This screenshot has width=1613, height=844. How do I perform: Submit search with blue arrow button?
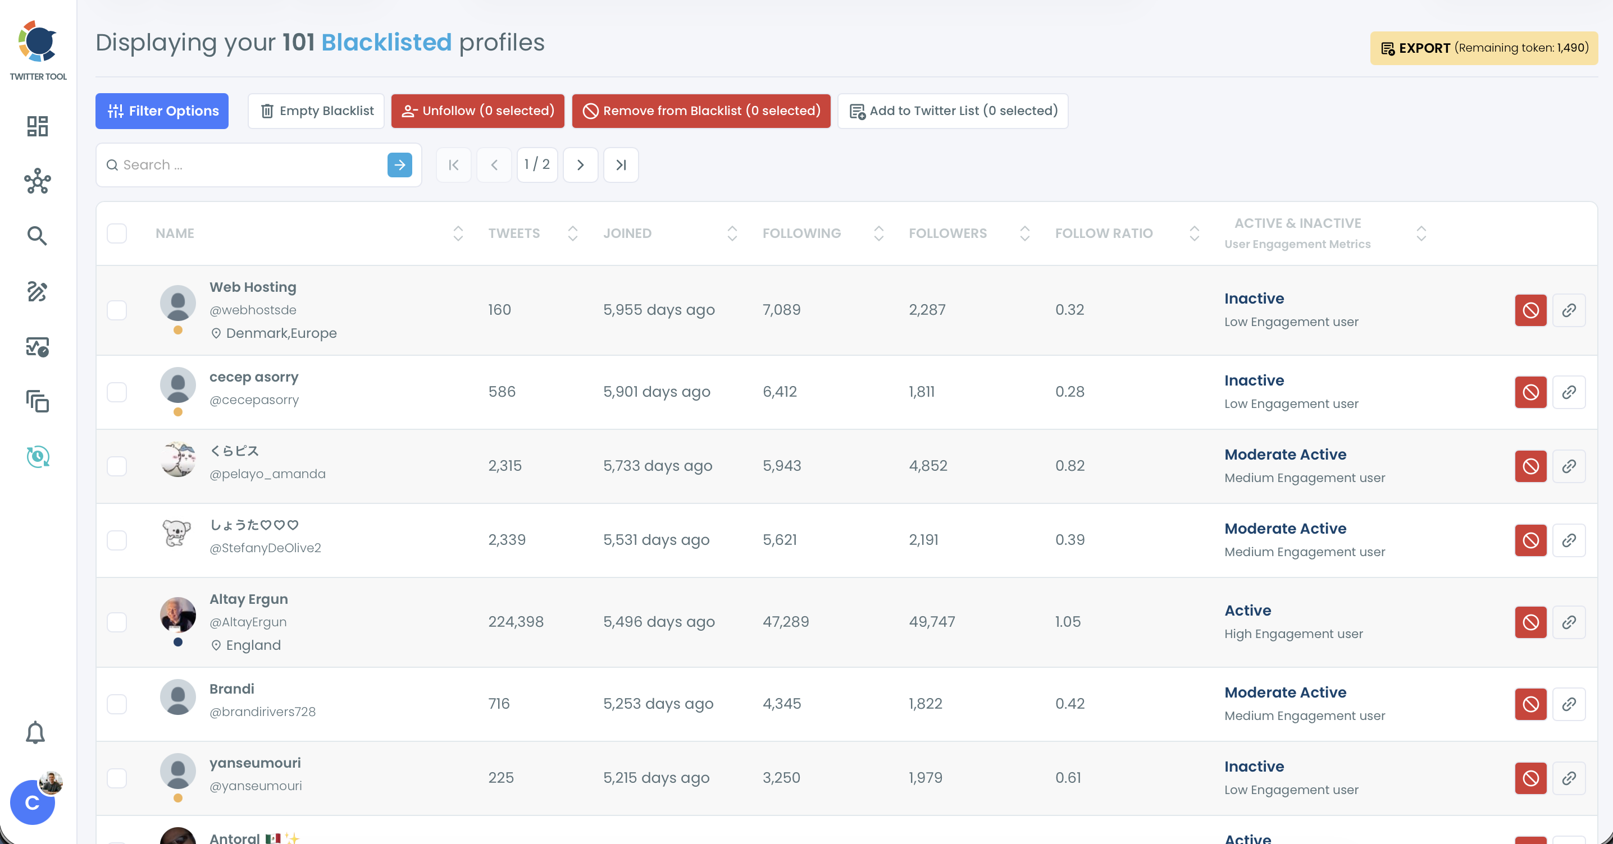(x=399, y=165)
